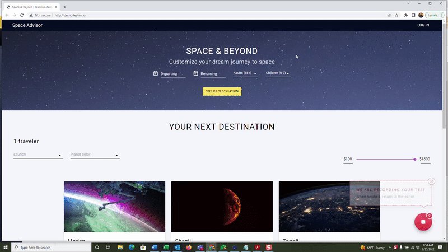
Task: Open the Chrome profile avatar
Action: (x=421, y=15)
